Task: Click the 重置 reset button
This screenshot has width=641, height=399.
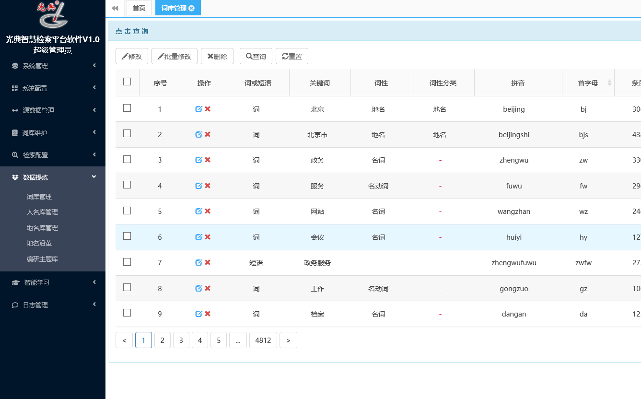Action: pyautogui.click(x=292, y=56)
